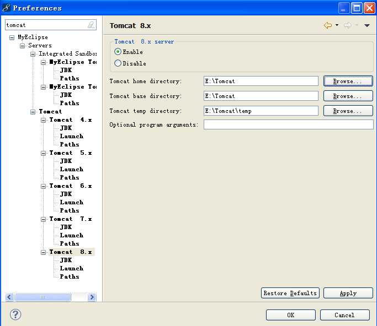Select Tomcat 6.x in the tree
Viewport: 377px width, 326px height.
pyautogui.click(x=71, y=186)
